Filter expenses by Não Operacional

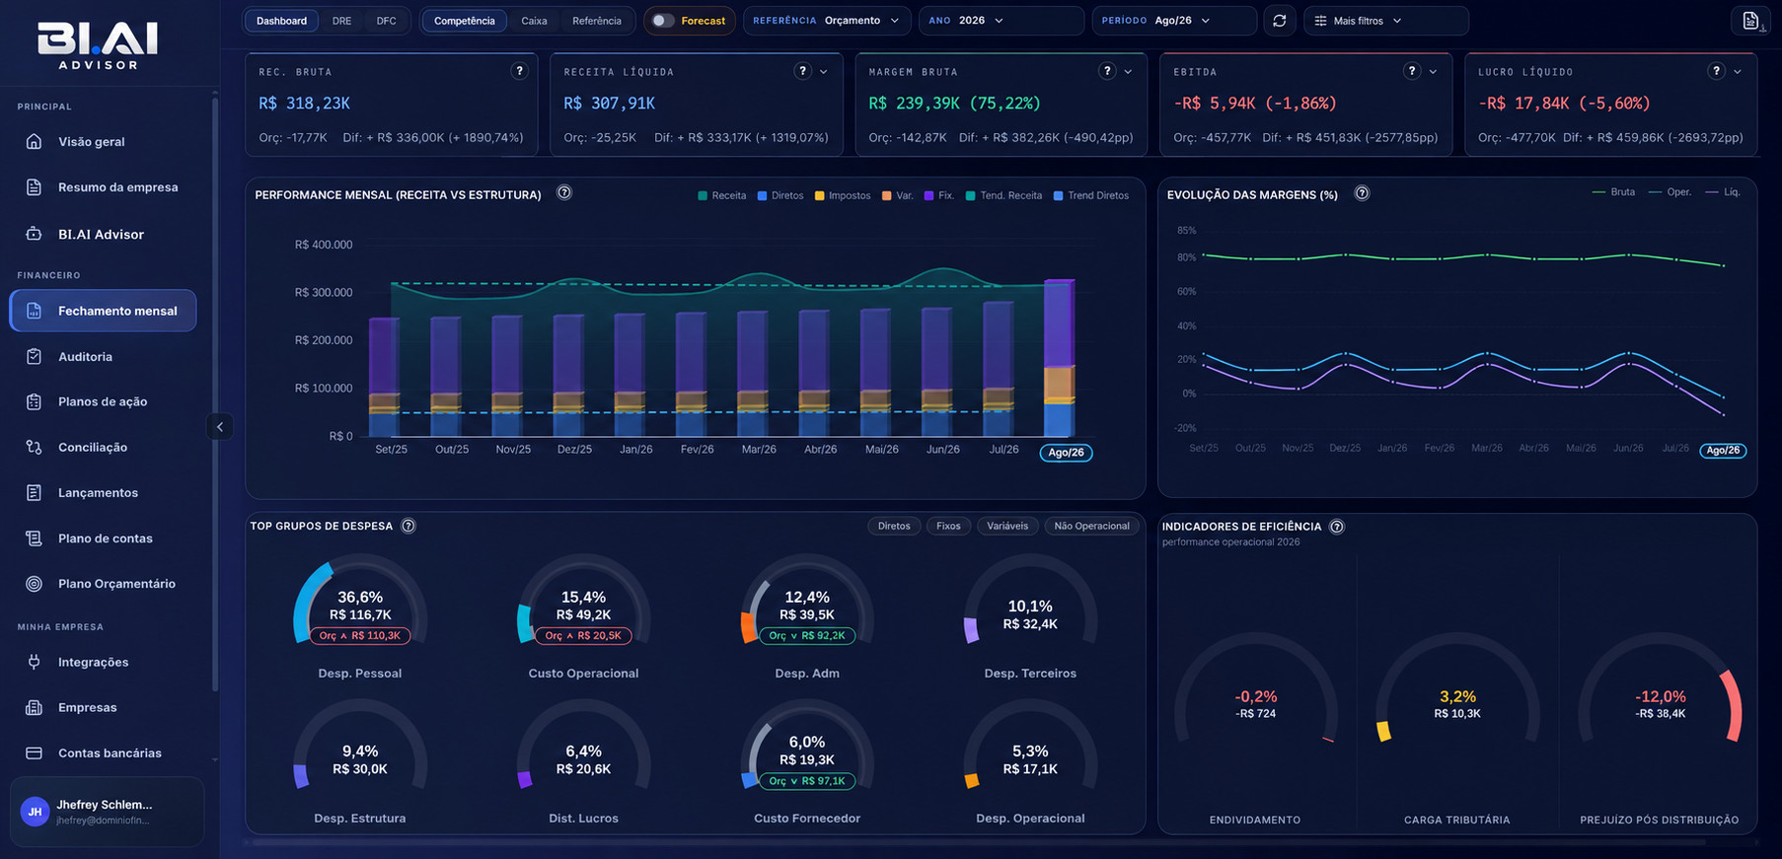click(x=1091, y=526)
